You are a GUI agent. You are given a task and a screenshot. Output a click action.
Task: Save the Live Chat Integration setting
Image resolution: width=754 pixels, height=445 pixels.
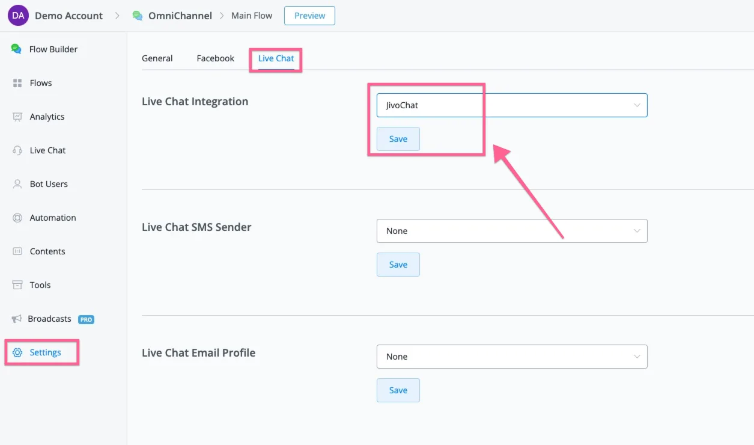coord(398,139)
